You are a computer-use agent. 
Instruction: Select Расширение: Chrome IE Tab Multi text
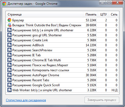(37, 60)
